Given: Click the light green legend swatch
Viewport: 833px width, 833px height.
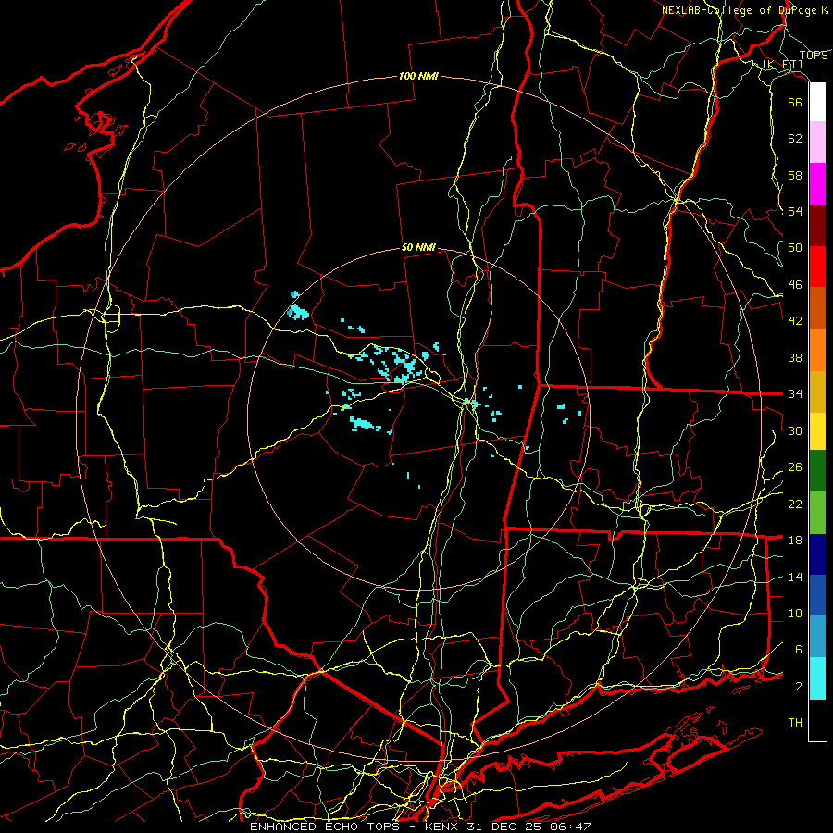Looking at the screenshot, I should pyautogui.click(x=817, y=513).
